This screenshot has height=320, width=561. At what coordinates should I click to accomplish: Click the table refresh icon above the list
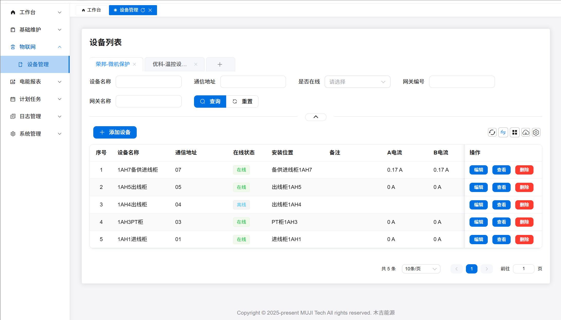[492, 132]
